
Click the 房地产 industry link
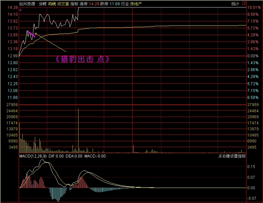click(x=137, y=4)
